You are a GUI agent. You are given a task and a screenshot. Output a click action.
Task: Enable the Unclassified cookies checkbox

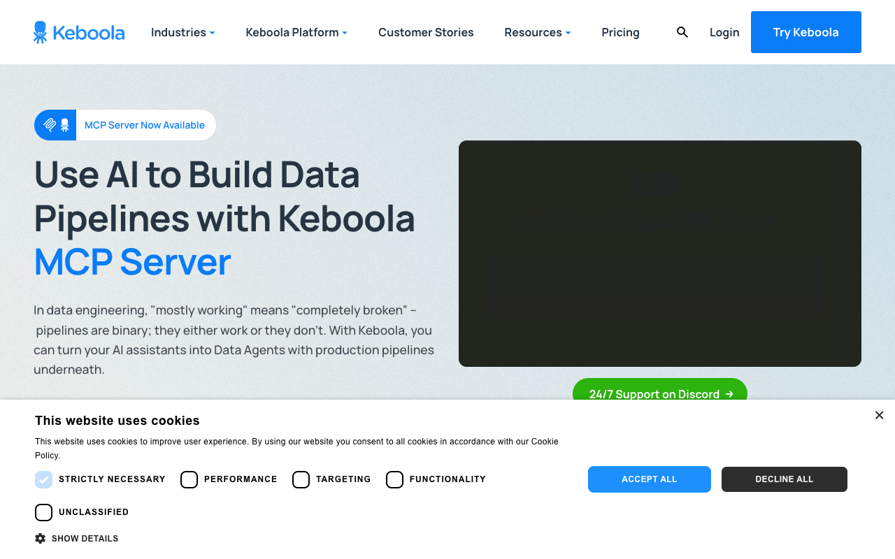43,512
